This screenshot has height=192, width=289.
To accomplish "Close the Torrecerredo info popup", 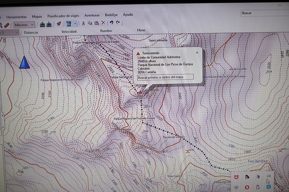I will tap(197, 53).
